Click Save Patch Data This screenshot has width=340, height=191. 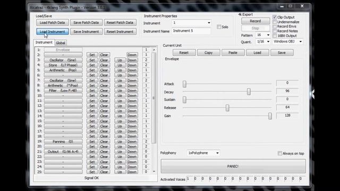tap(86, 22)
